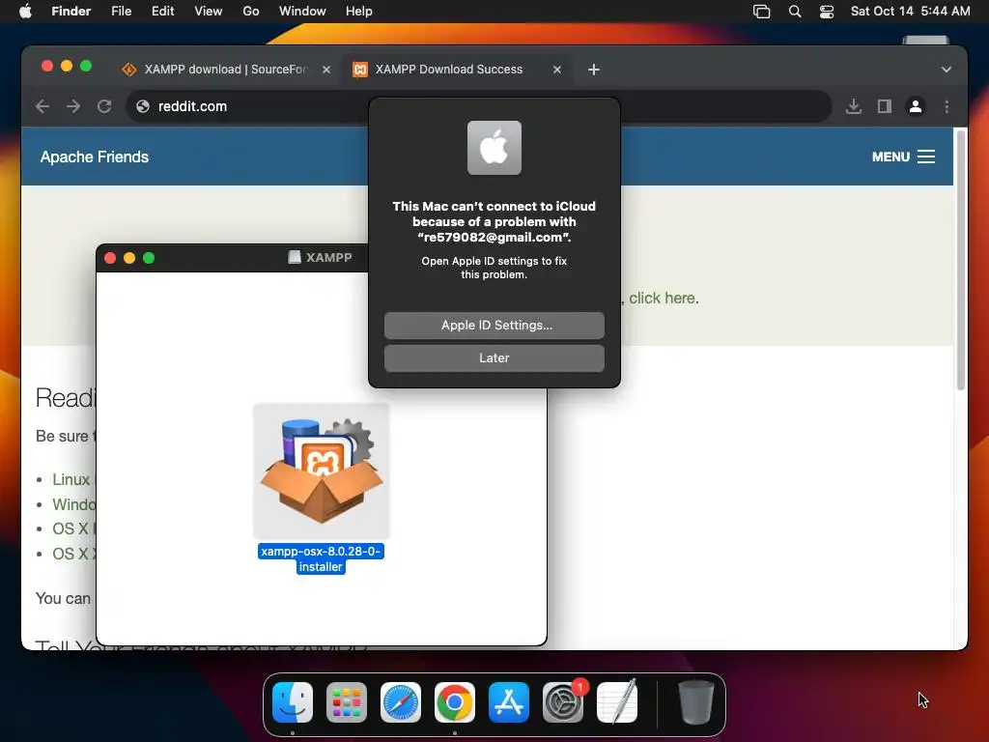Open Safari from the Dock
Image resolution: width=989 pixels, height=742 pixels.
[401, 702]
